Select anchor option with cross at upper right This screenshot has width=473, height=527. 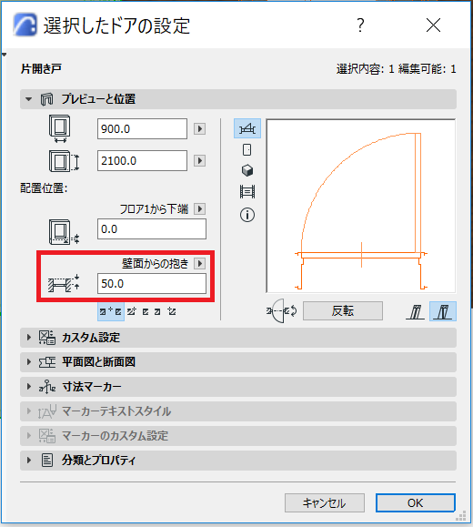pyautogui.click(x=131, y=311)
